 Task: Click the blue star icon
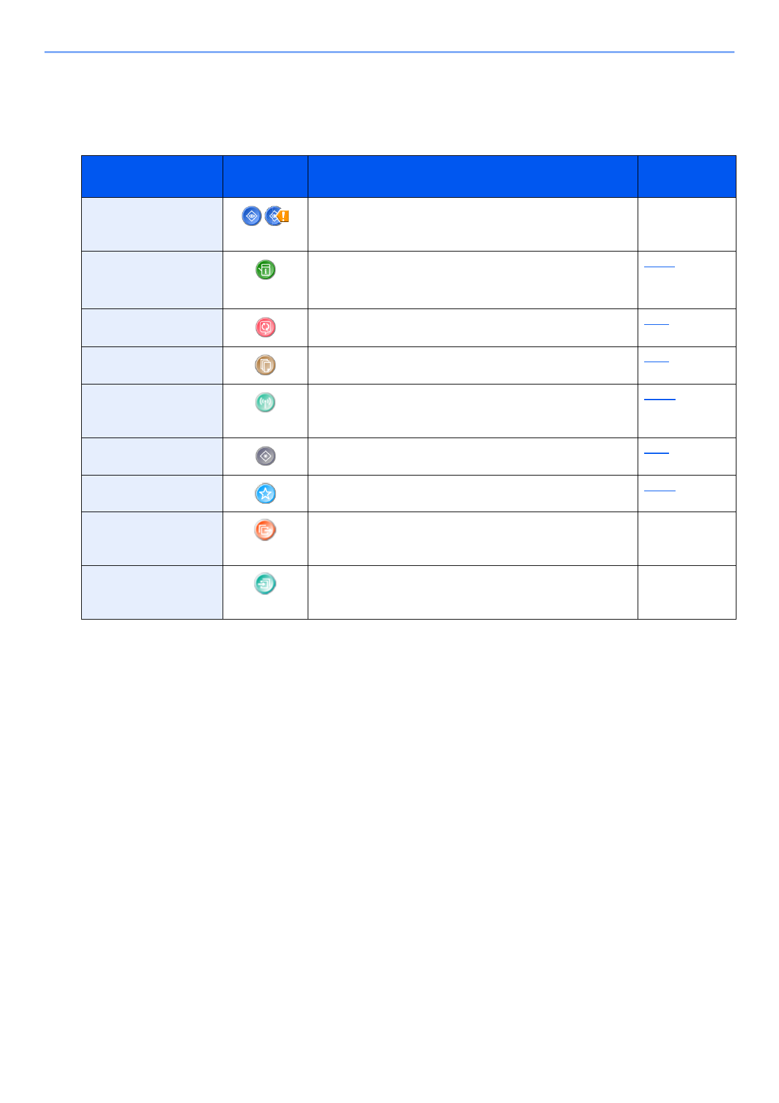click(x=265, y=493)
